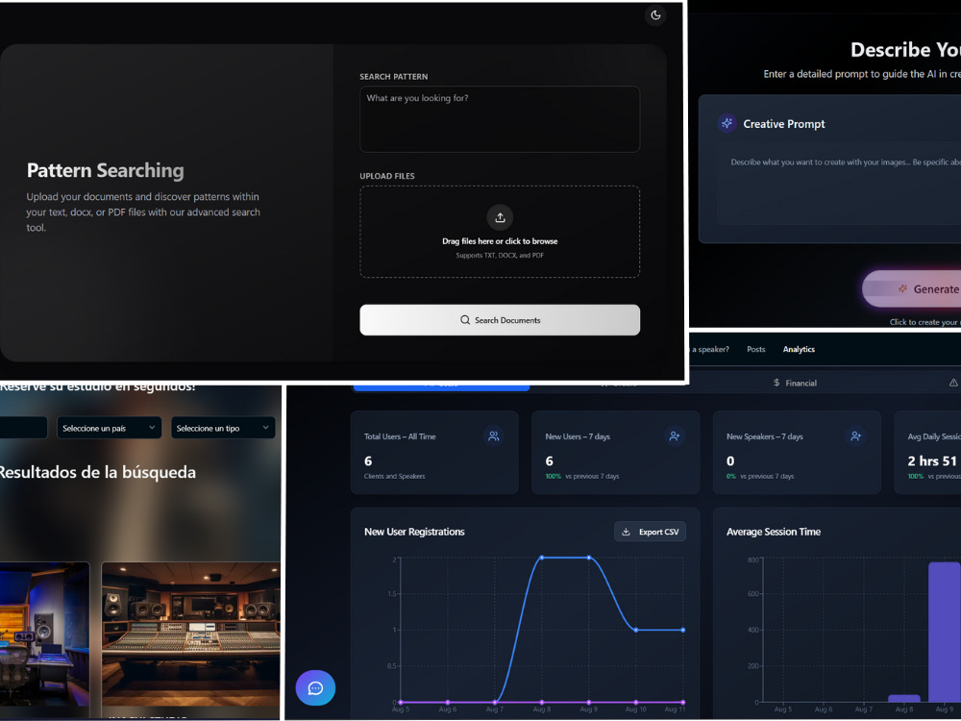Click the Search Documents button
The width and height of the screenshot is (961, 721).
500,320
